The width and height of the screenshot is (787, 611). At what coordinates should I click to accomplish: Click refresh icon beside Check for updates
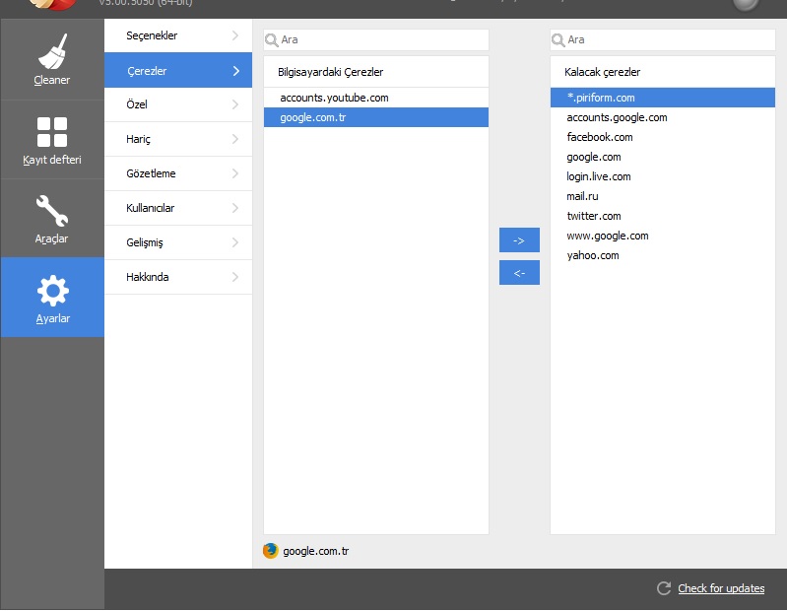pos(664,588)
